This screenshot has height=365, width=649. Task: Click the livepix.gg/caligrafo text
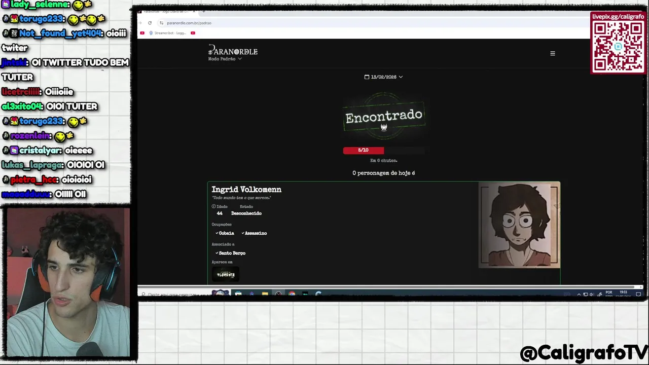pyautogui.click(x=618, y=17)
